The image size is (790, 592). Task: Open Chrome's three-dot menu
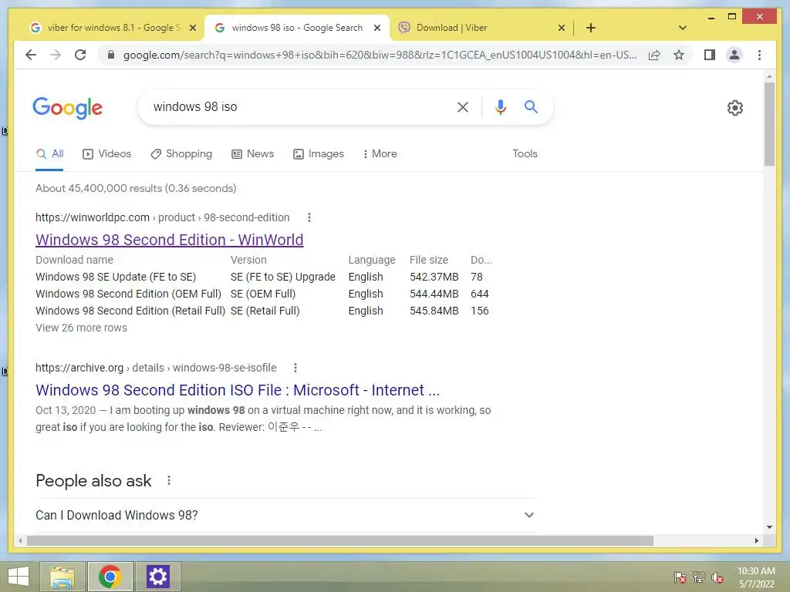[x=759, y=55]
